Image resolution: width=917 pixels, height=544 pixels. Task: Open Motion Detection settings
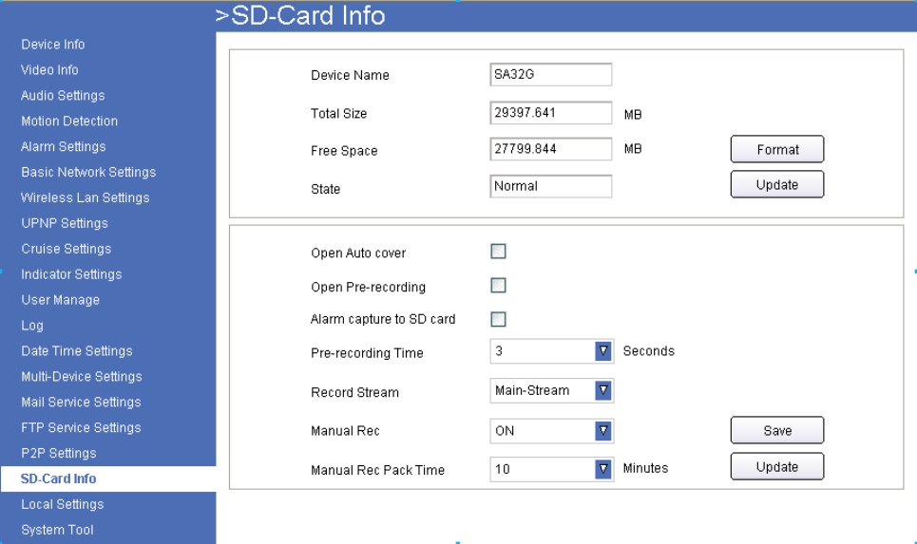pyautogui.click(x=69, y=121)
